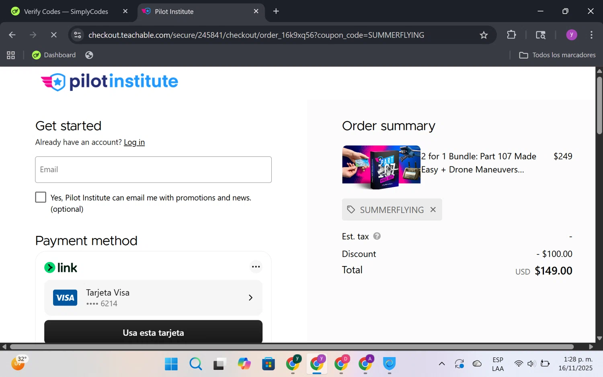Image resolution: width=603 pixels, height=377 pixels.
Task: Open Microsoft Store from the taskbar
Action: point(268,364)
